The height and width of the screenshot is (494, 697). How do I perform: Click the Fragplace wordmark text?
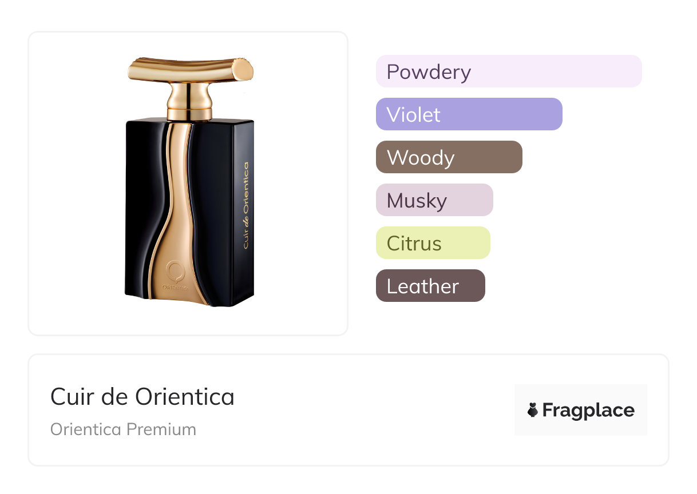click(x=588, y=410)
